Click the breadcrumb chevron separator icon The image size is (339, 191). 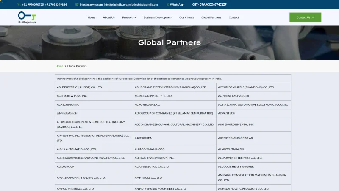65,66
